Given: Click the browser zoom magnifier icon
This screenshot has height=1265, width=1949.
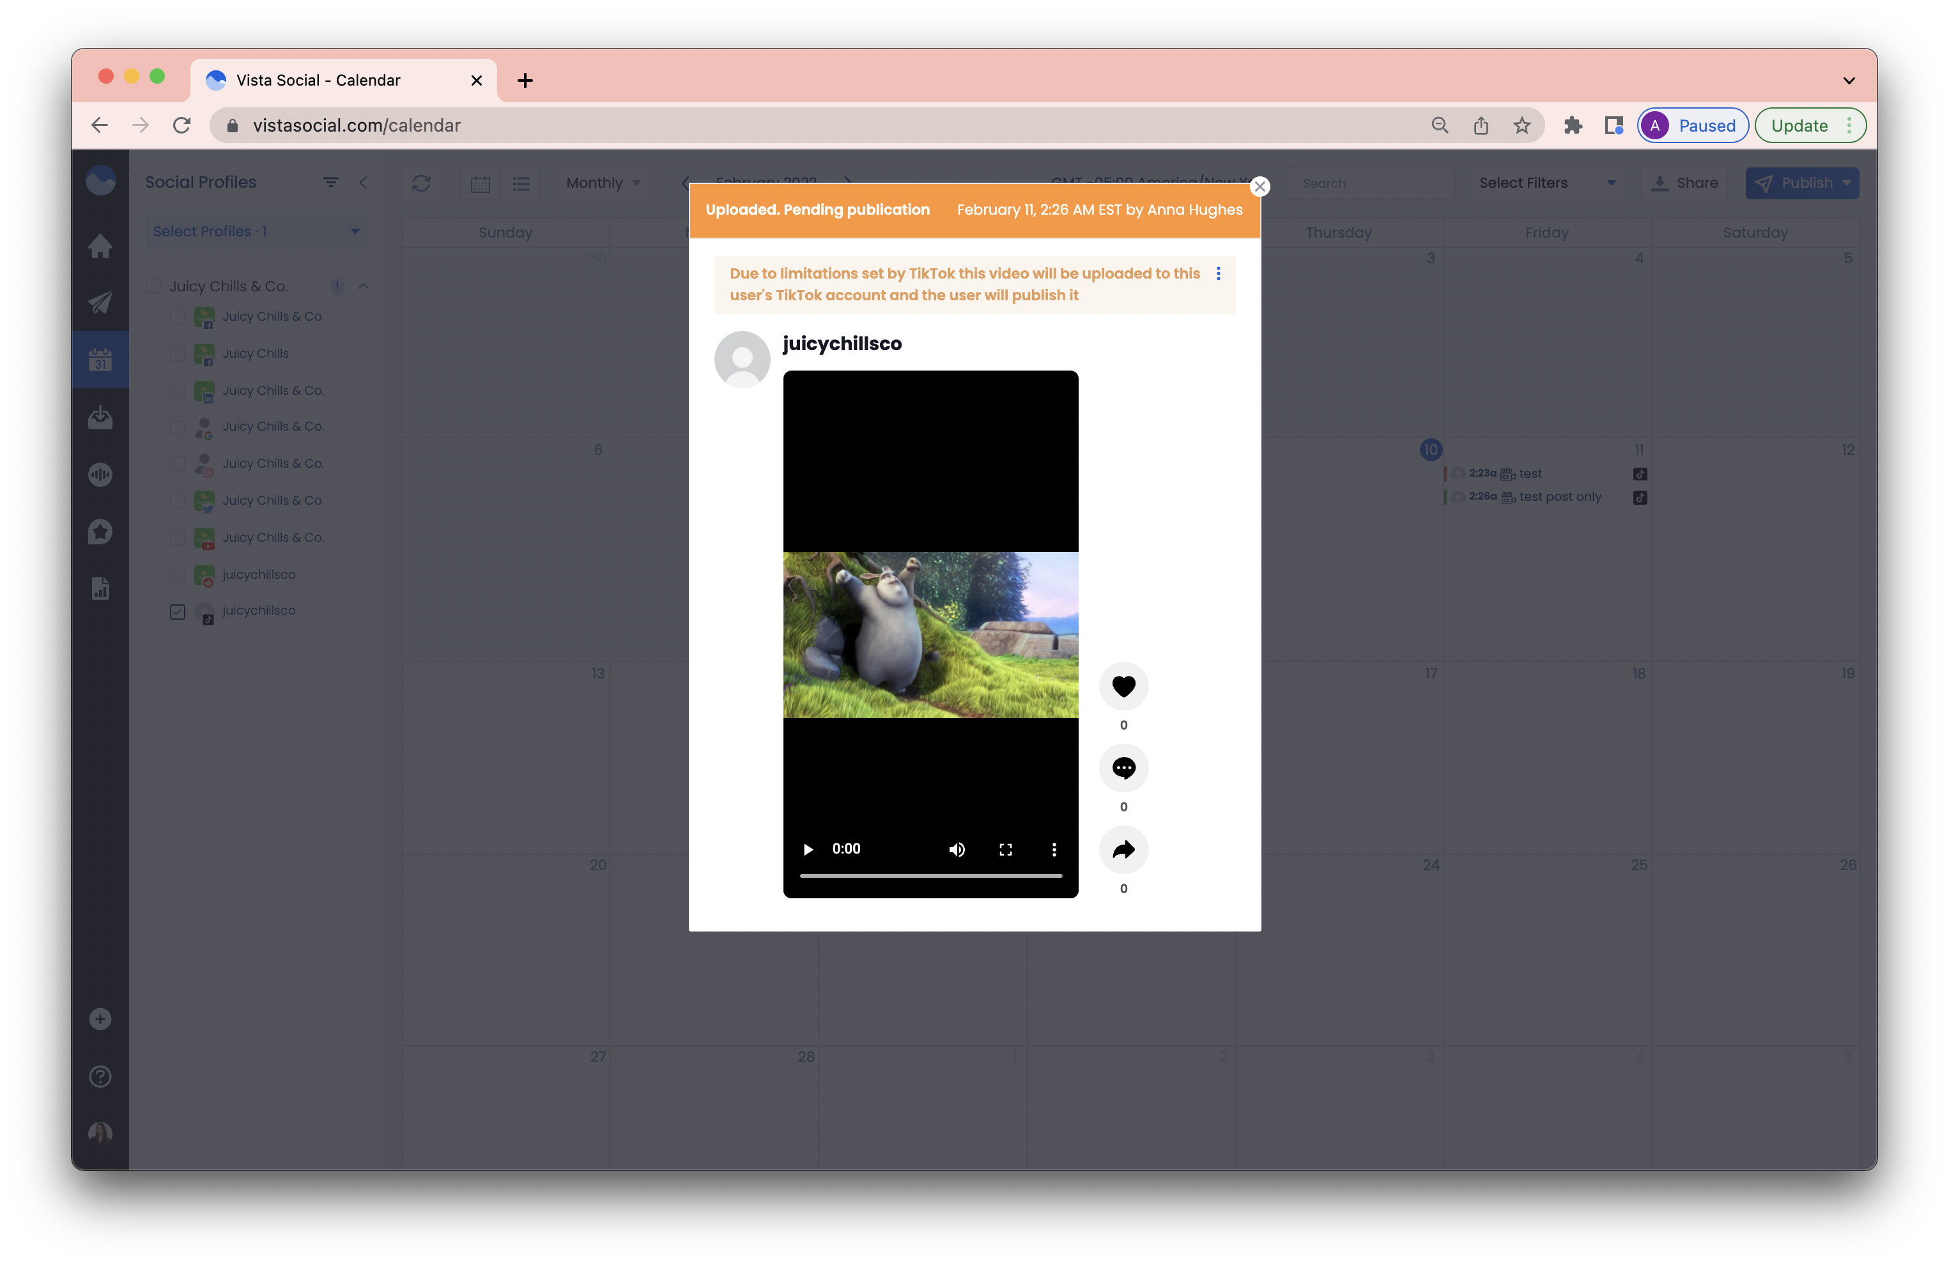Looking at the screenshot, I should [1440, 125].
